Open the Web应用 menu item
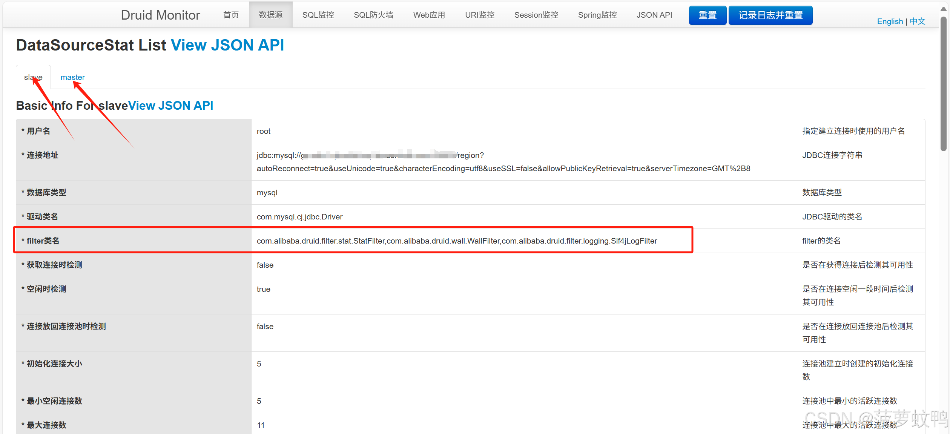The width and height of the screenshot is (950, 434). [429, 15]
